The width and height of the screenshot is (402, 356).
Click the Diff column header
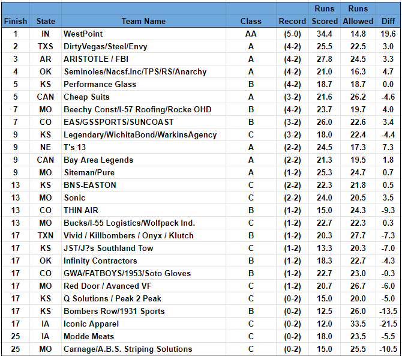388,21
